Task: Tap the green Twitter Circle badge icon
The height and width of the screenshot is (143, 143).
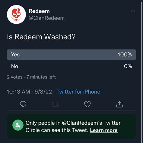Action: 18,125
